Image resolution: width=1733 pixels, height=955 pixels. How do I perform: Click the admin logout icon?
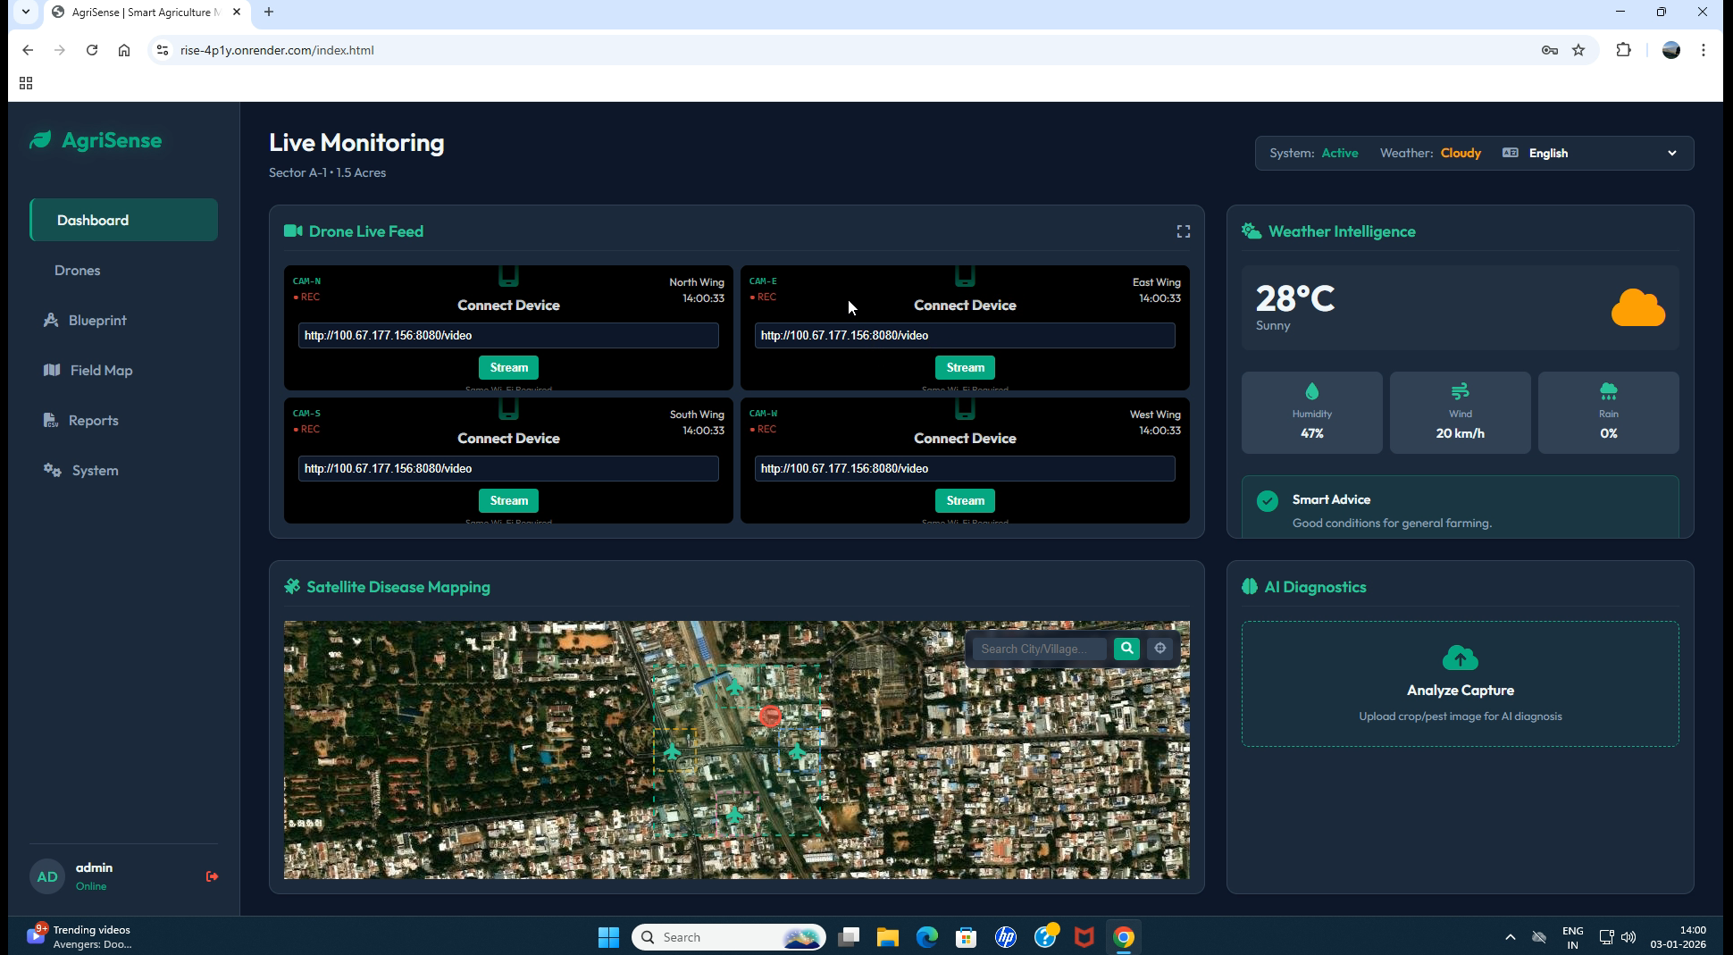[212, 876]
